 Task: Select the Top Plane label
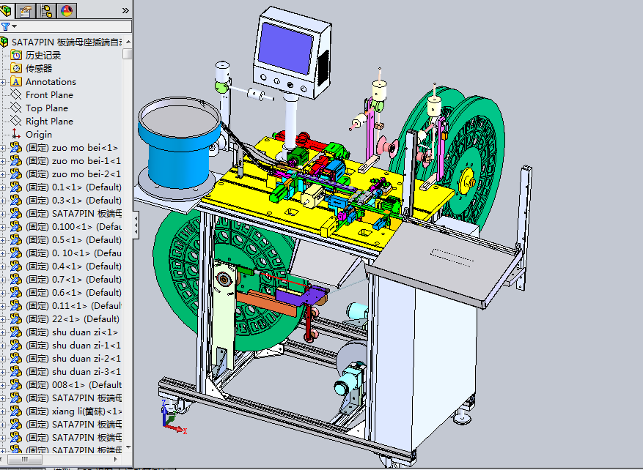tap(47, 108)
